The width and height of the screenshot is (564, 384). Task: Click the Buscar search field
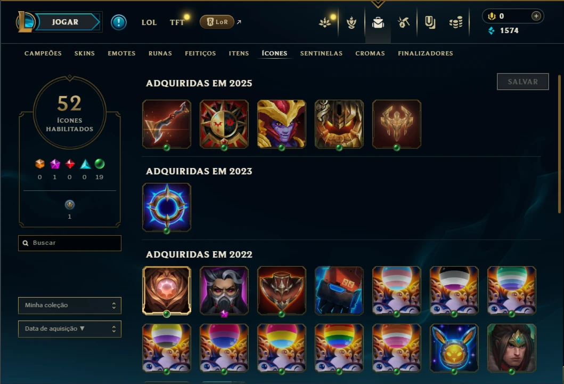tap(70, 243)
